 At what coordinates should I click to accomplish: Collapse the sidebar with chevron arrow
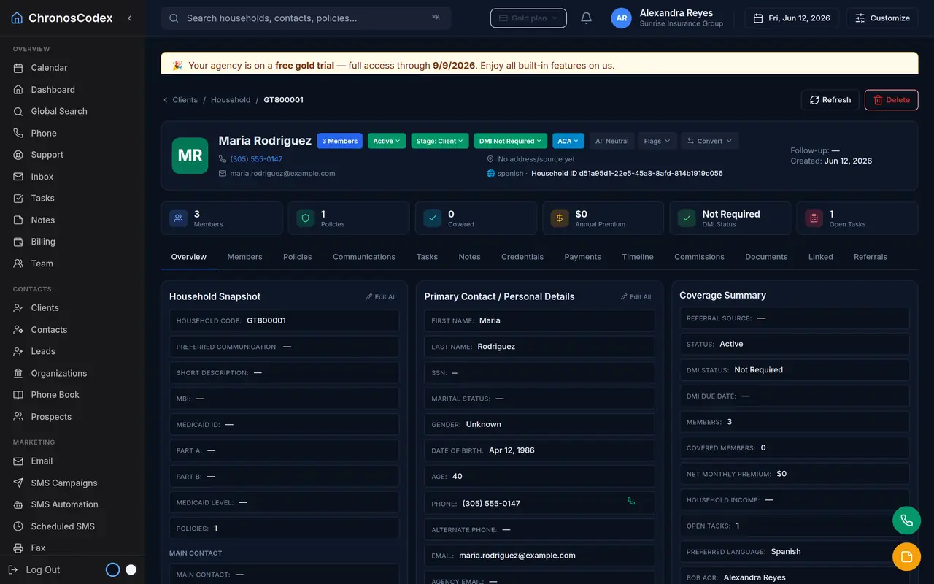130,18
